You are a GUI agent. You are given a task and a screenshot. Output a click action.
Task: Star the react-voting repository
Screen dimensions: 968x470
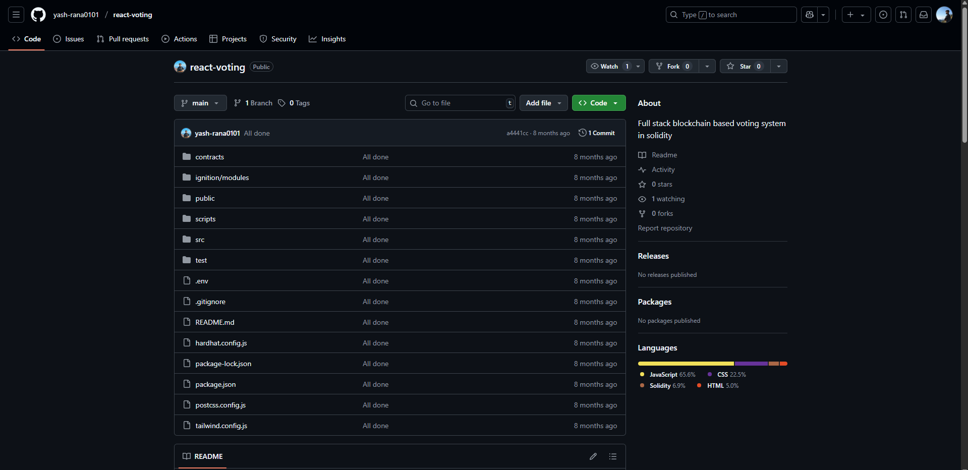(x=745, y=66)
